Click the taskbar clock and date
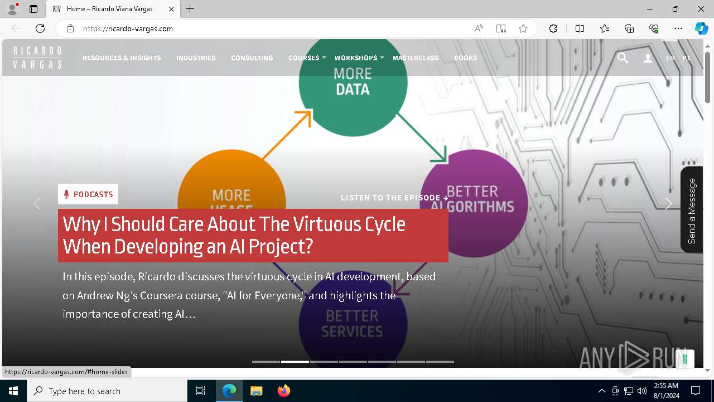This screenshot has width=714, height=402. pos(665,391)
